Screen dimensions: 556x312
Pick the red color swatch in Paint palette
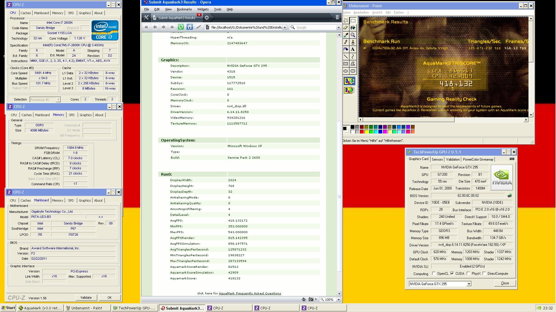point(362,132)
